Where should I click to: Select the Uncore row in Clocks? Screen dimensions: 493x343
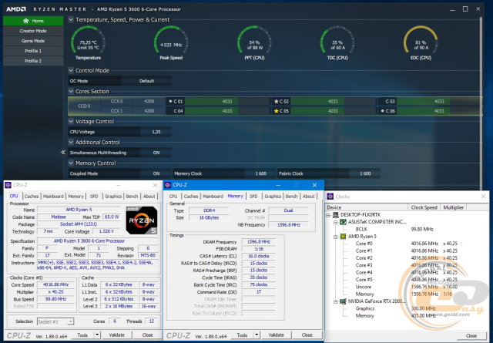tap(407, 287)
